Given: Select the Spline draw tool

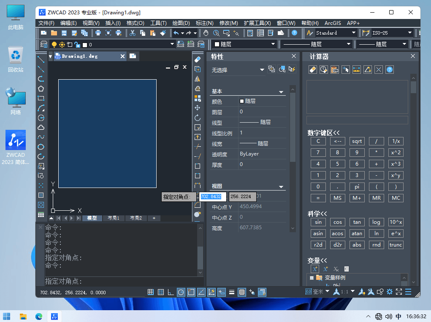Looking at the screenshot, I should tap(41, 137).
